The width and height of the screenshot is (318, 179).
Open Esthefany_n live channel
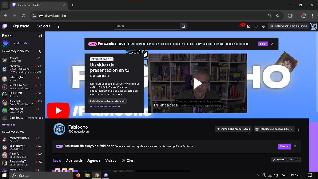point(22,147)
